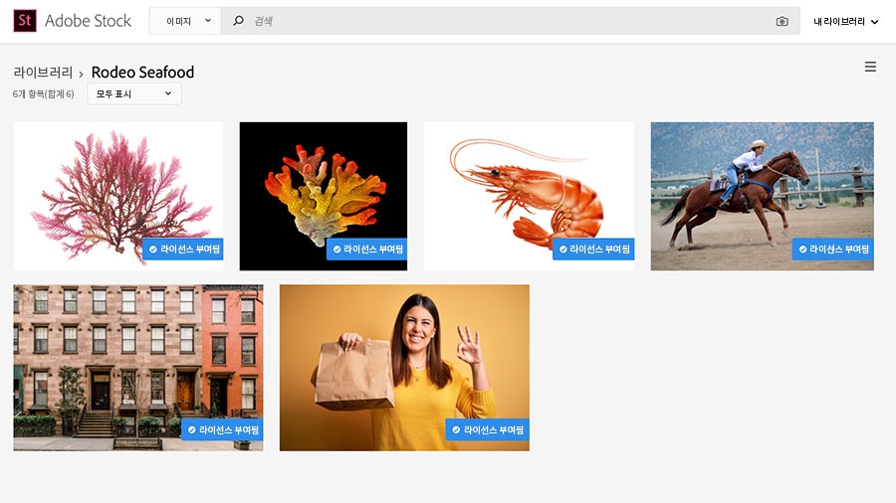Click the magnifier search icon
The height and width of the screenshot is (503, 896).
(238, 21)
